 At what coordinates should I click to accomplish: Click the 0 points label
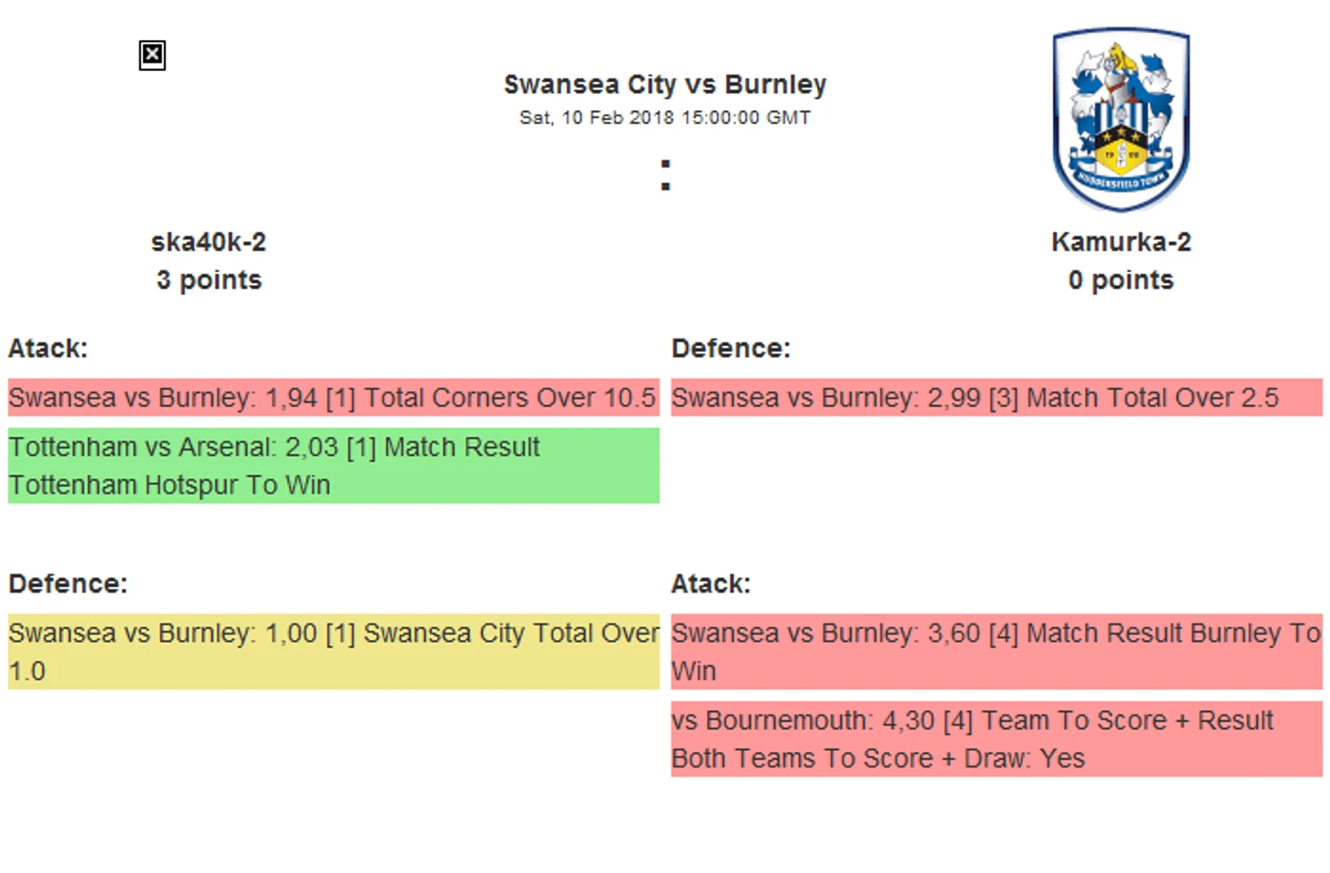[1120, 280]
